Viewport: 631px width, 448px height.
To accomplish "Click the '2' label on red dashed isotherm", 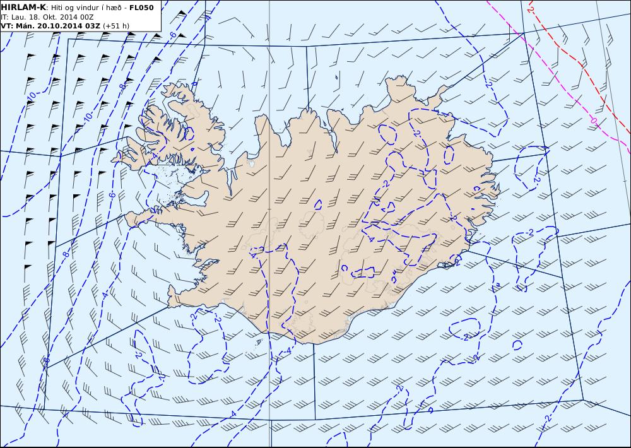I will point(531,9).
